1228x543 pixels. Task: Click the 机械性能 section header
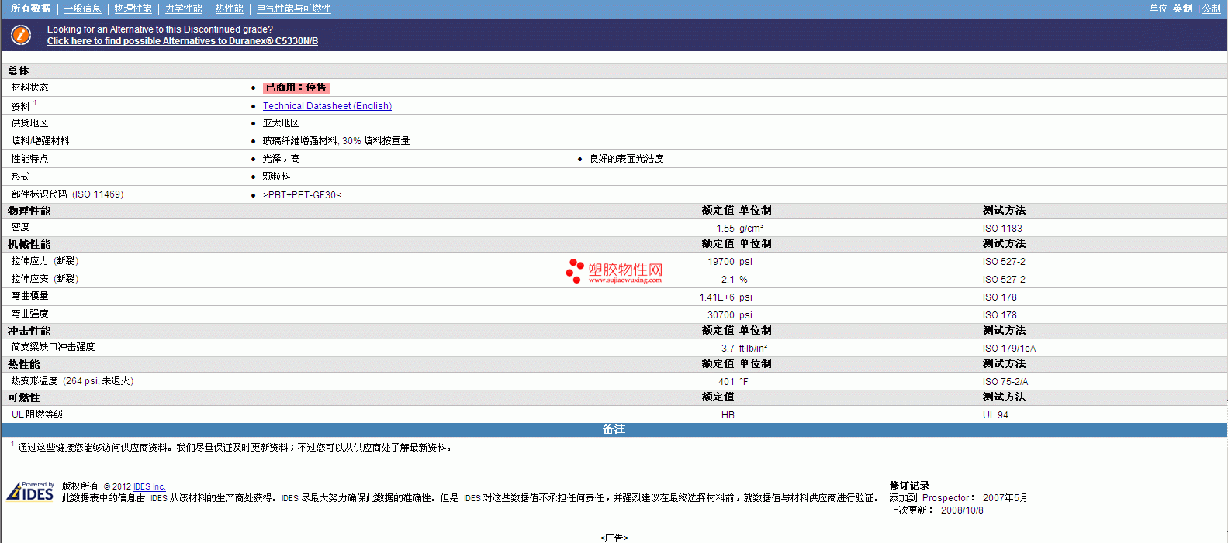29,244
